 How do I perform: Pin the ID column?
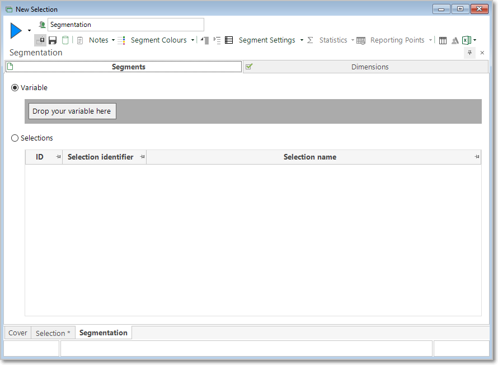click(58, 157)
